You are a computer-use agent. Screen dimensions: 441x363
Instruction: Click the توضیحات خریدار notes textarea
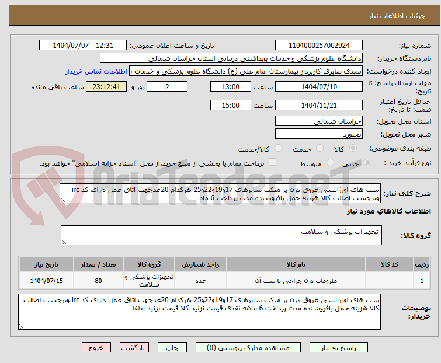point(199,312)
